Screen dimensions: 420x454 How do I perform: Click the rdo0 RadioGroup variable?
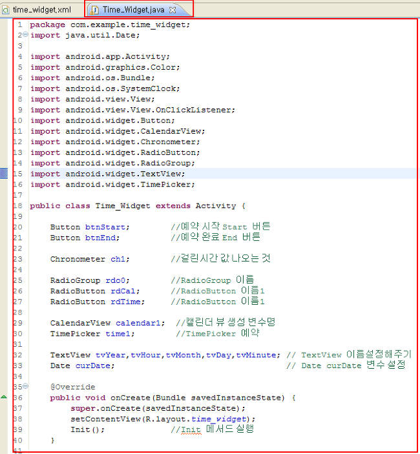[x=115, y=280]
